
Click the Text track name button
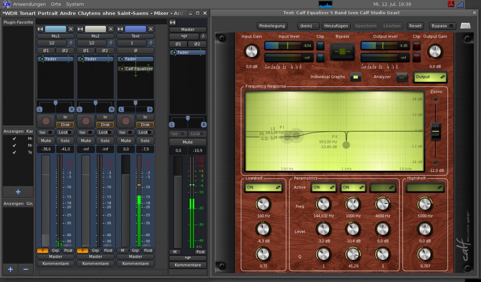[135, 36]
